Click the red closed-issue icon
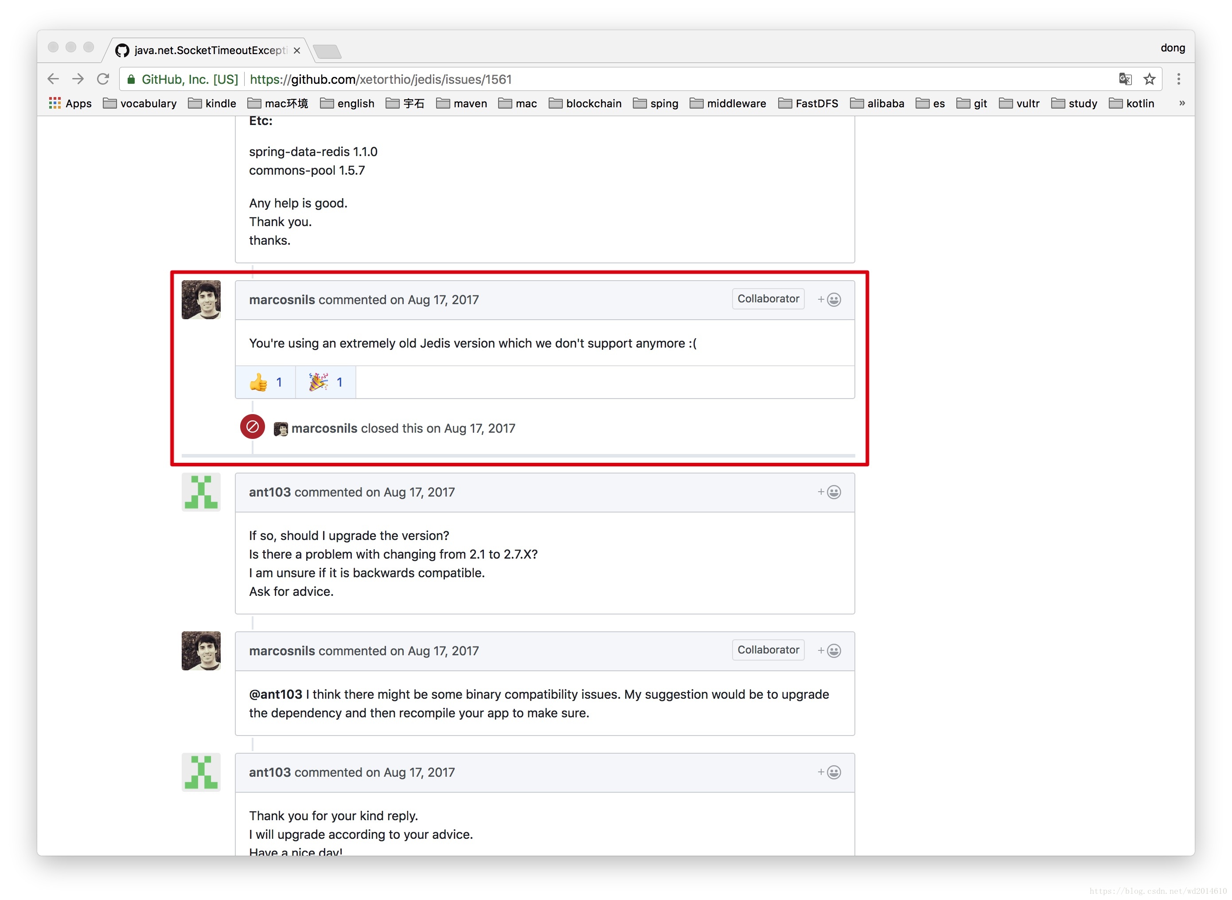1232x900 pixels. (x=253, y=427)
